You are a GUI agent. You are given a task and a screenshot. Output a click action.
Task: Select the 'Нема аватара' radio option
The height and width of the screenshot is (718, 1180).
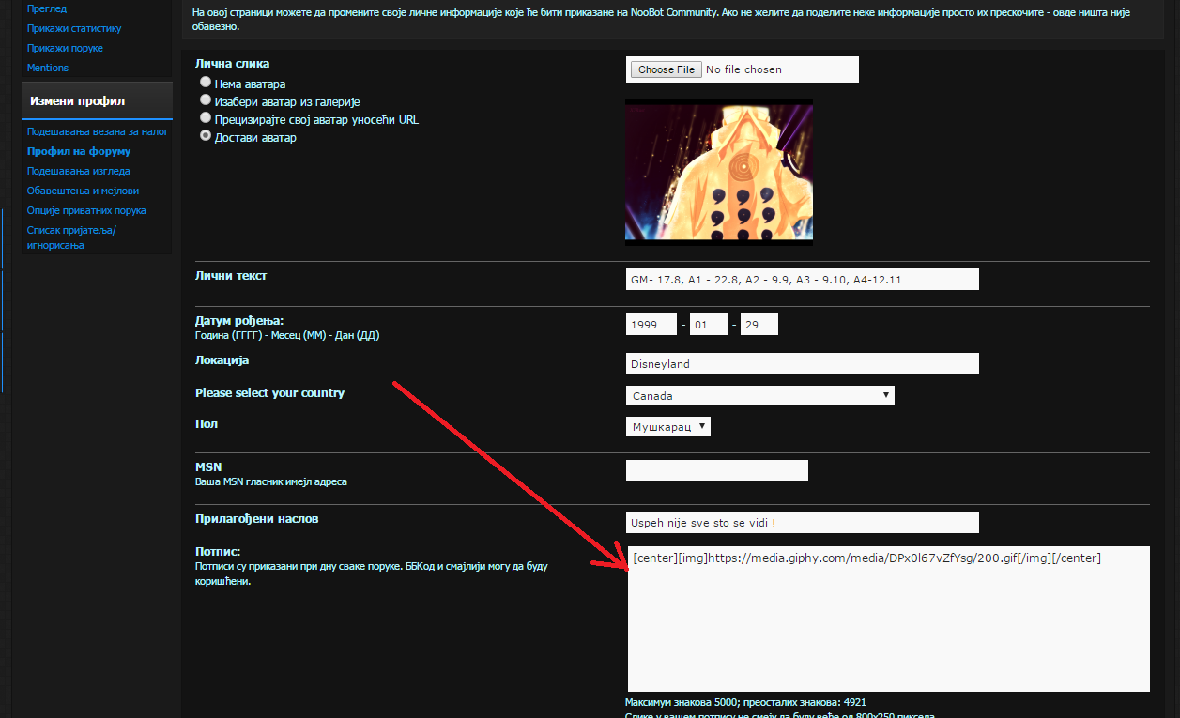click(206, 83)
